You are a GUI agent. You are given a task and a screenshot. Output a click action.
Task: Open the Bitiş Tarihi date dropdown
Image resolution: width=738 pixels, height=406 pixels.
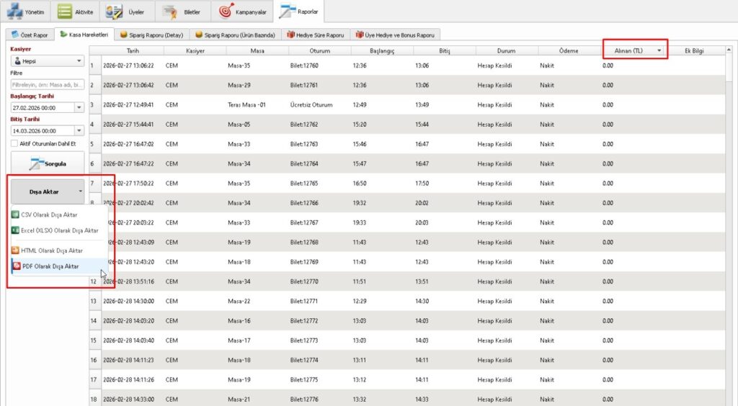[79, 131]
